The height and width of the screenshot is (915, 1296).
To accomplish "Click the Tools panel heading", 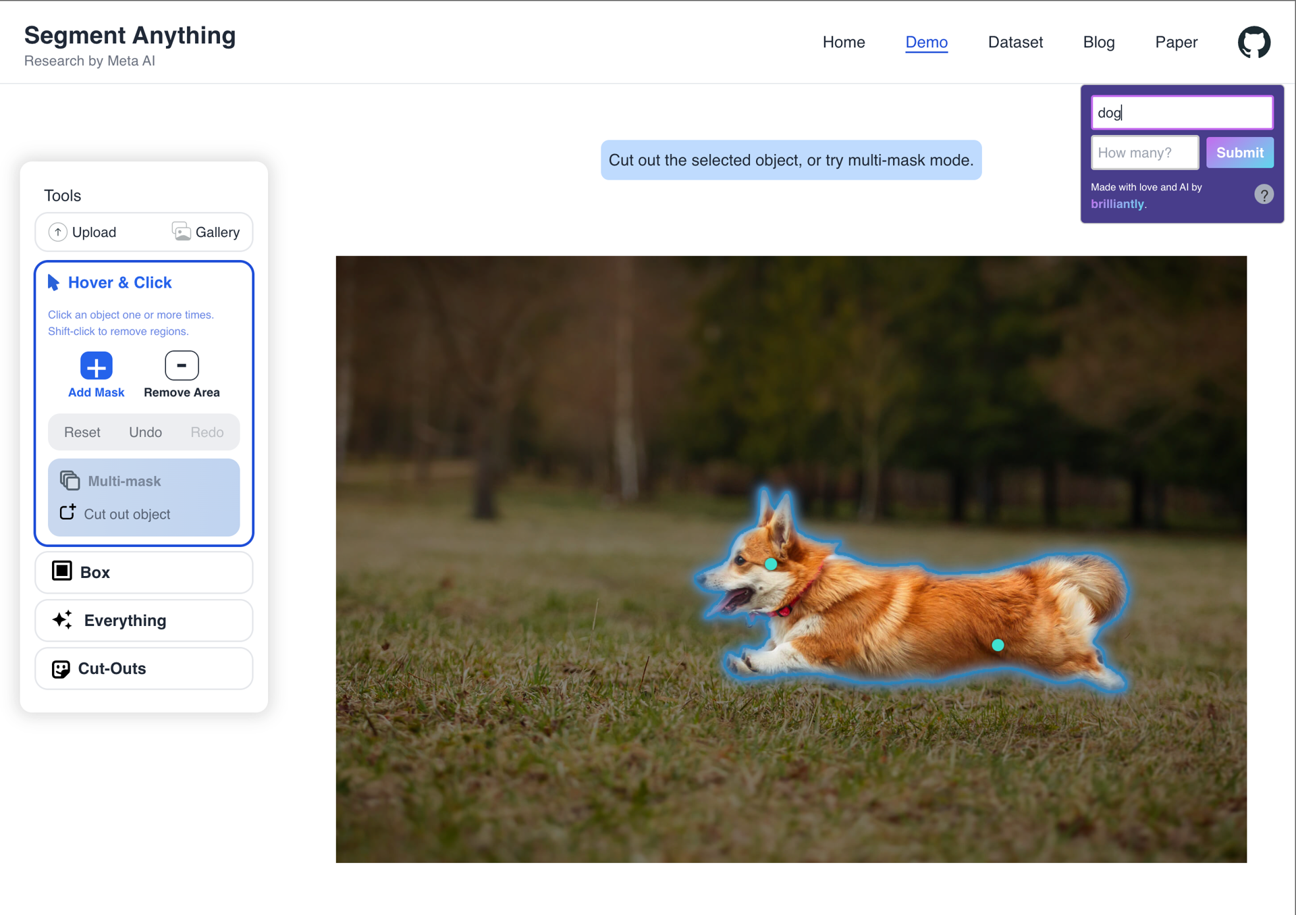I will 62,195.
